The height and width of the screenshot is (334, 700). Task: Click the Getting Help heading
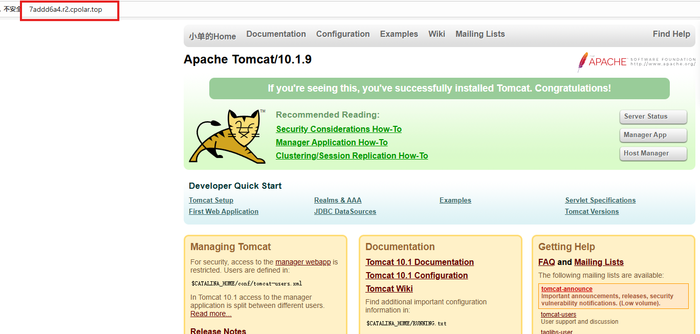click(x=566, y=247)
